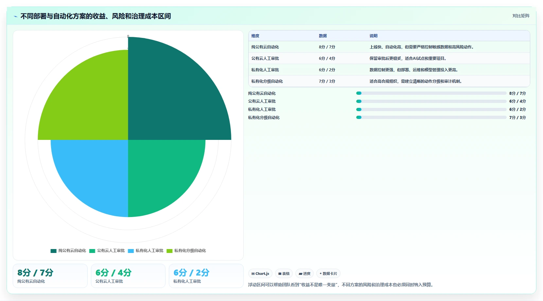This screenshot has height=301, width=543.
Task: Click the panel title 不同部署与自动化方案
Action: (96, 16)
